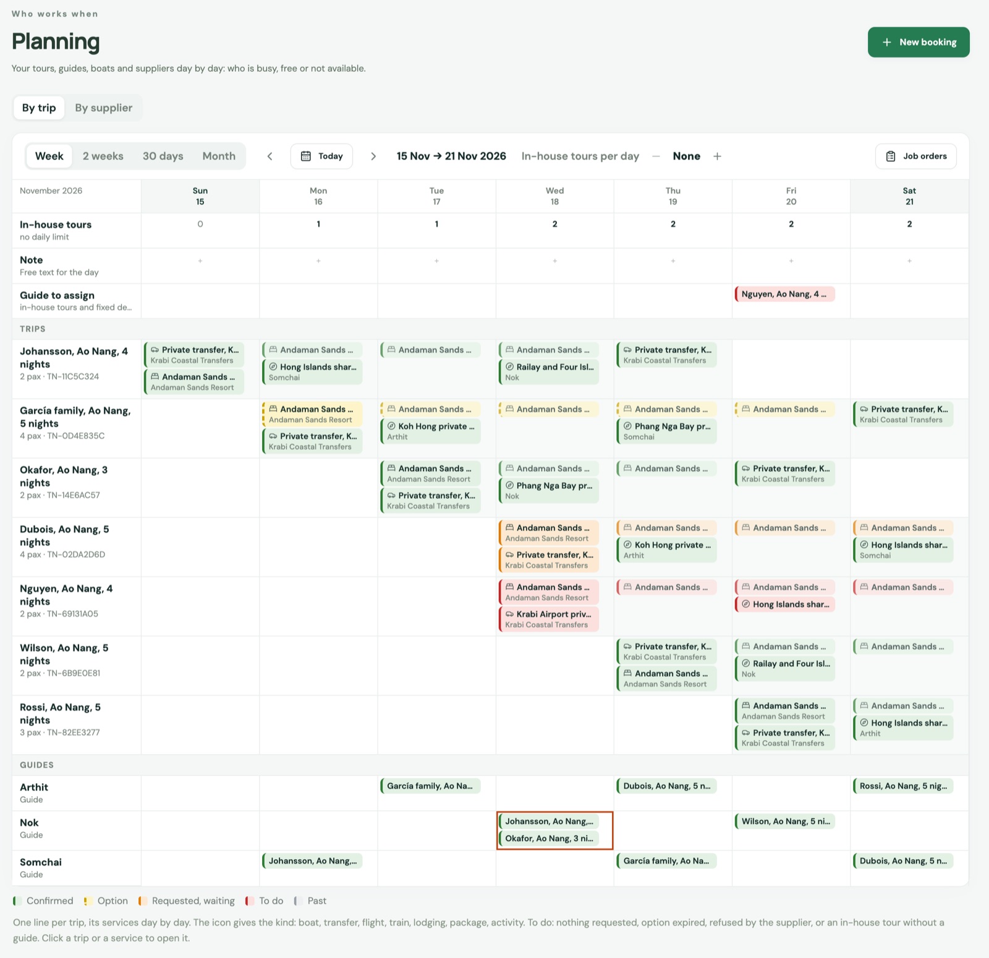This screenshot has height=958, width=989.
Task: Add a note for Mon 16
Action: point(318,261)
